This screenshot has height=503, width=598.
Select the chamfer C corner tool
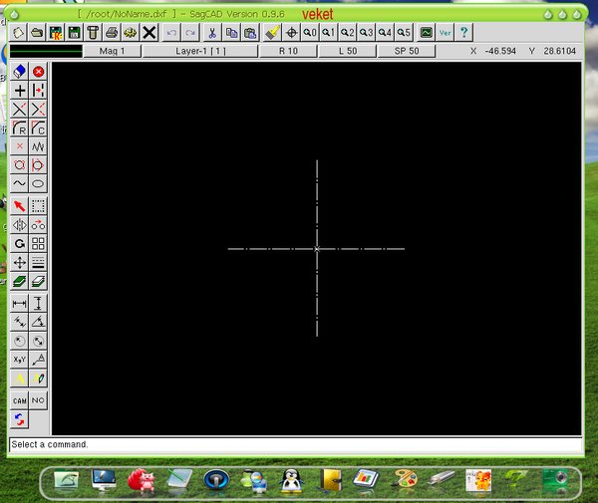point(38,127)
